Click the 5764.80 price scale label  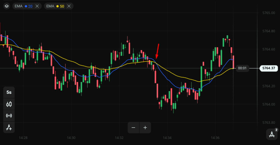(x=269, y=31)
